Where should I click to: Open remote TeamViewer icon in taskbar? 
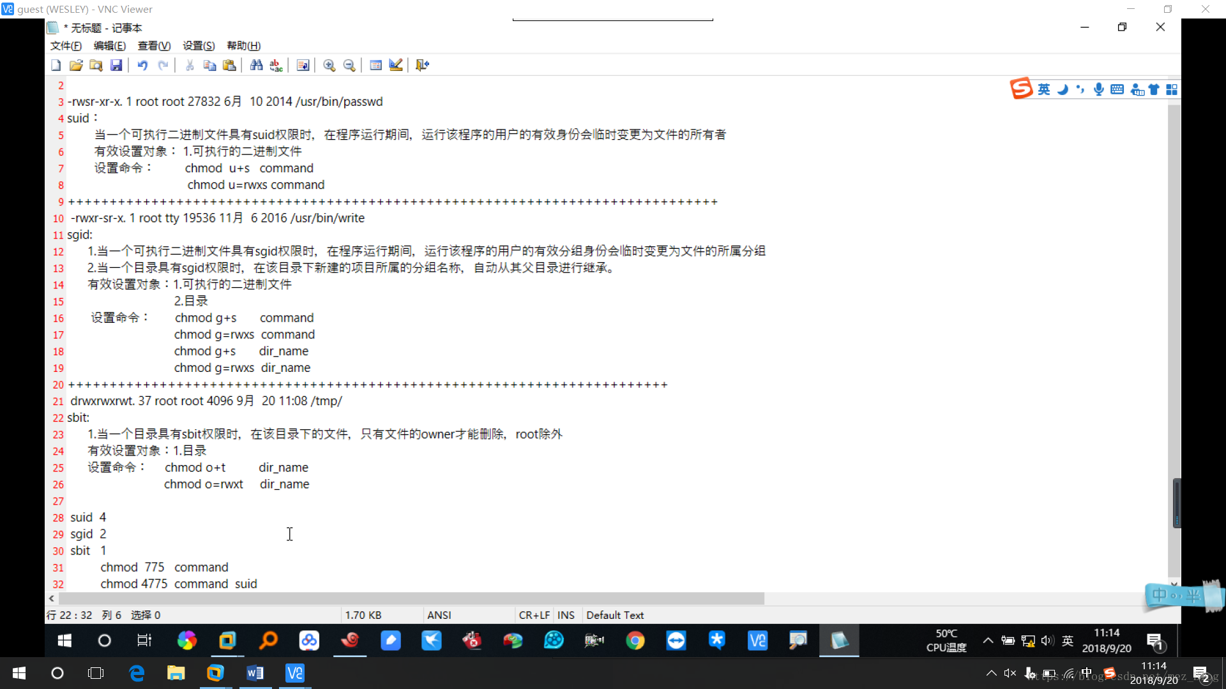click(x=676, y=641)
